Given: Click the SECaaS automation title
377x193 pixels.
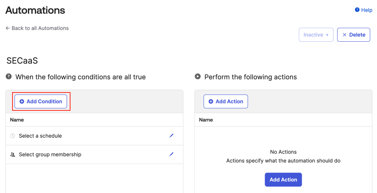Looking at the screenshot, I should (x=22, y=61).
